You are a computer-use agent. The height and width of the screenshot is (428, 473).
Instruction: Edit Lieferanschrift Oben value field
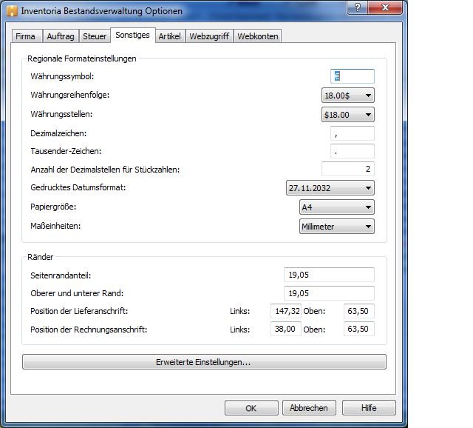[359, 311]
